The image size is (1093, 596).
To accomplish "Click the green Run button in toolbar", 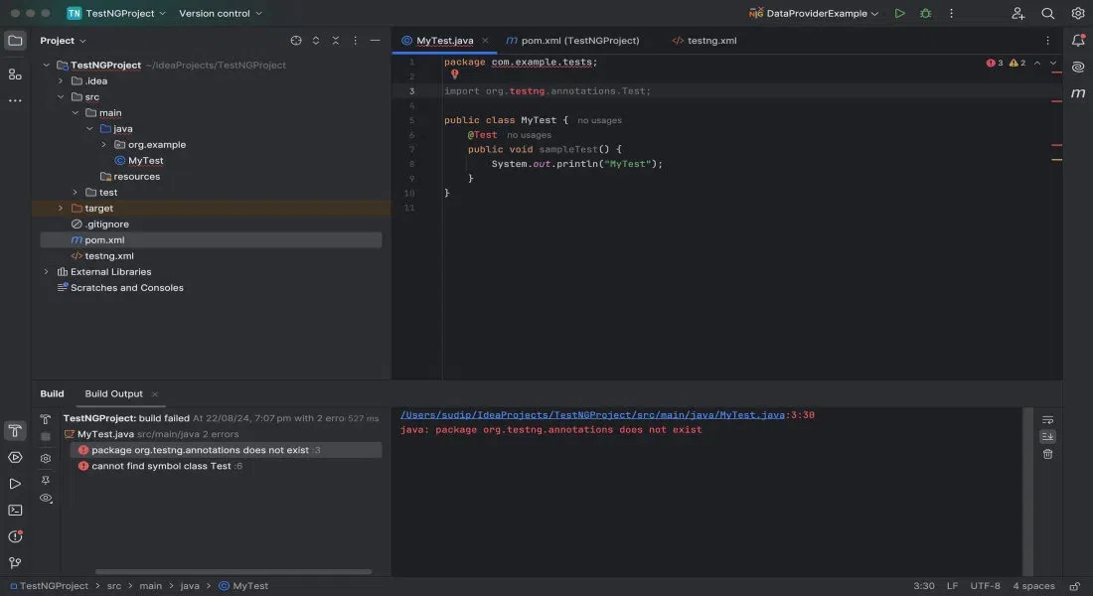I will [899, 14].
